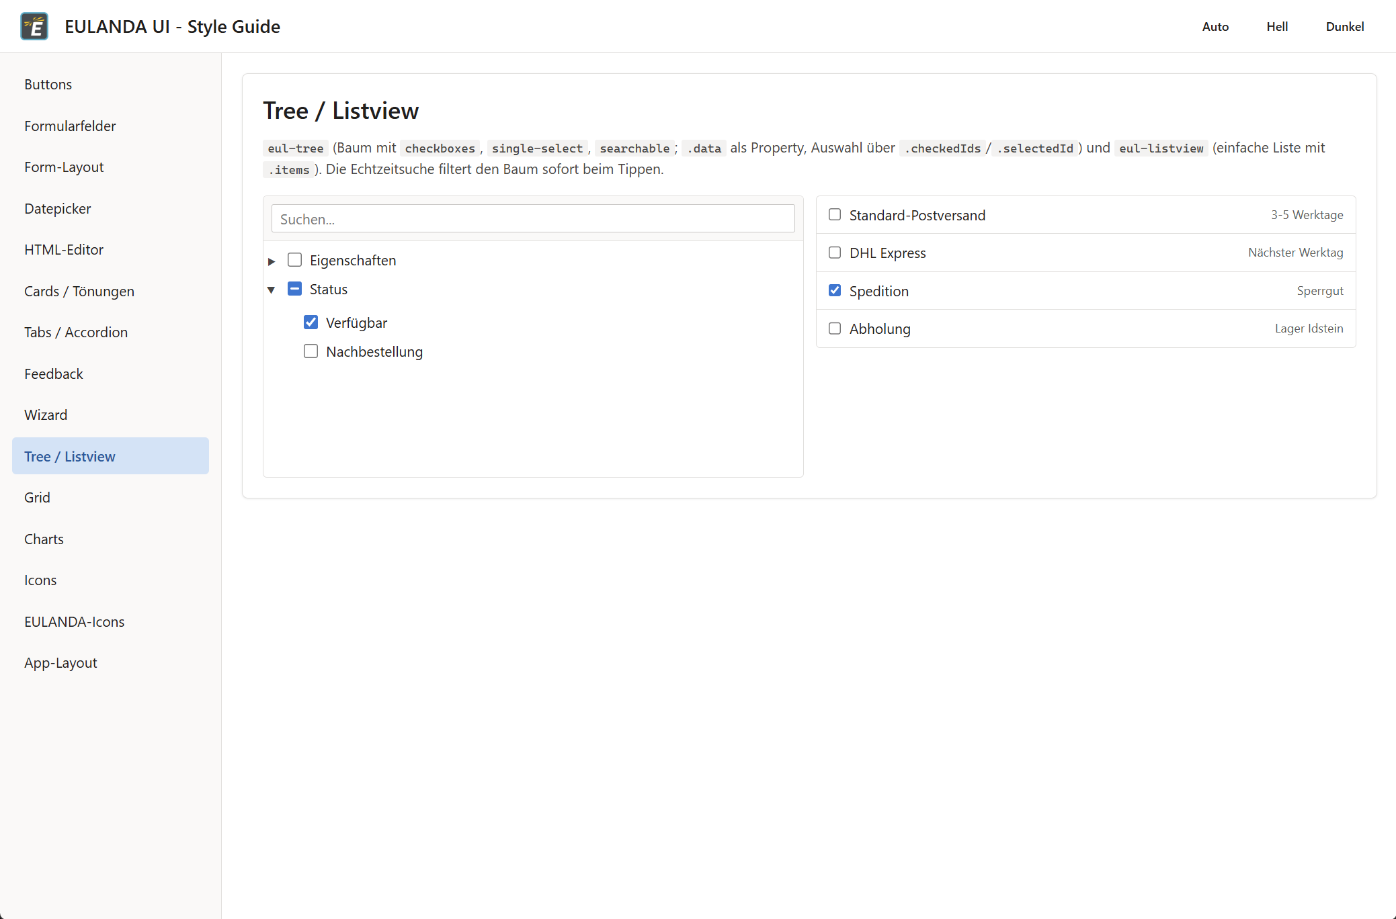Click the 'EULANDA UI - Style Guide' title

(172, 26)
